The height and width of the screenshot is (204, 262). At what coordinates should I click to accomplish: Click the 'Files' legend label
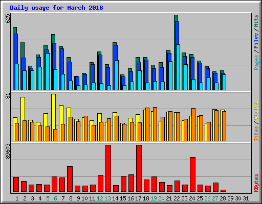(x=256, y=41)
